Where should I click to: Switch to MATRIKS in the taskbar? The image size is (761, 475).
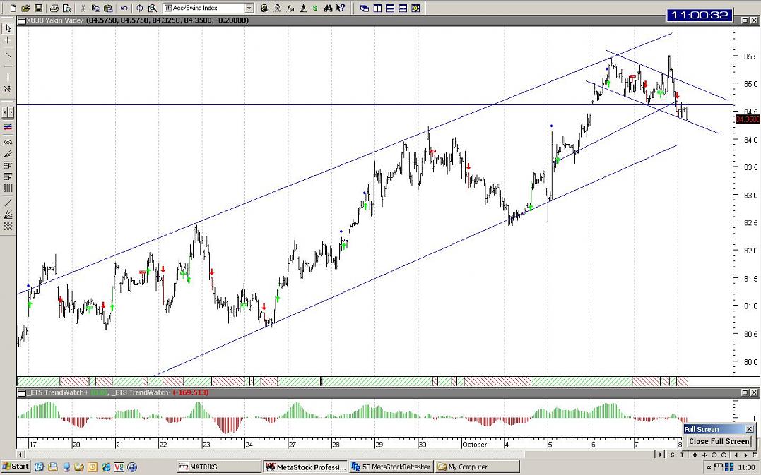(218, 467)
